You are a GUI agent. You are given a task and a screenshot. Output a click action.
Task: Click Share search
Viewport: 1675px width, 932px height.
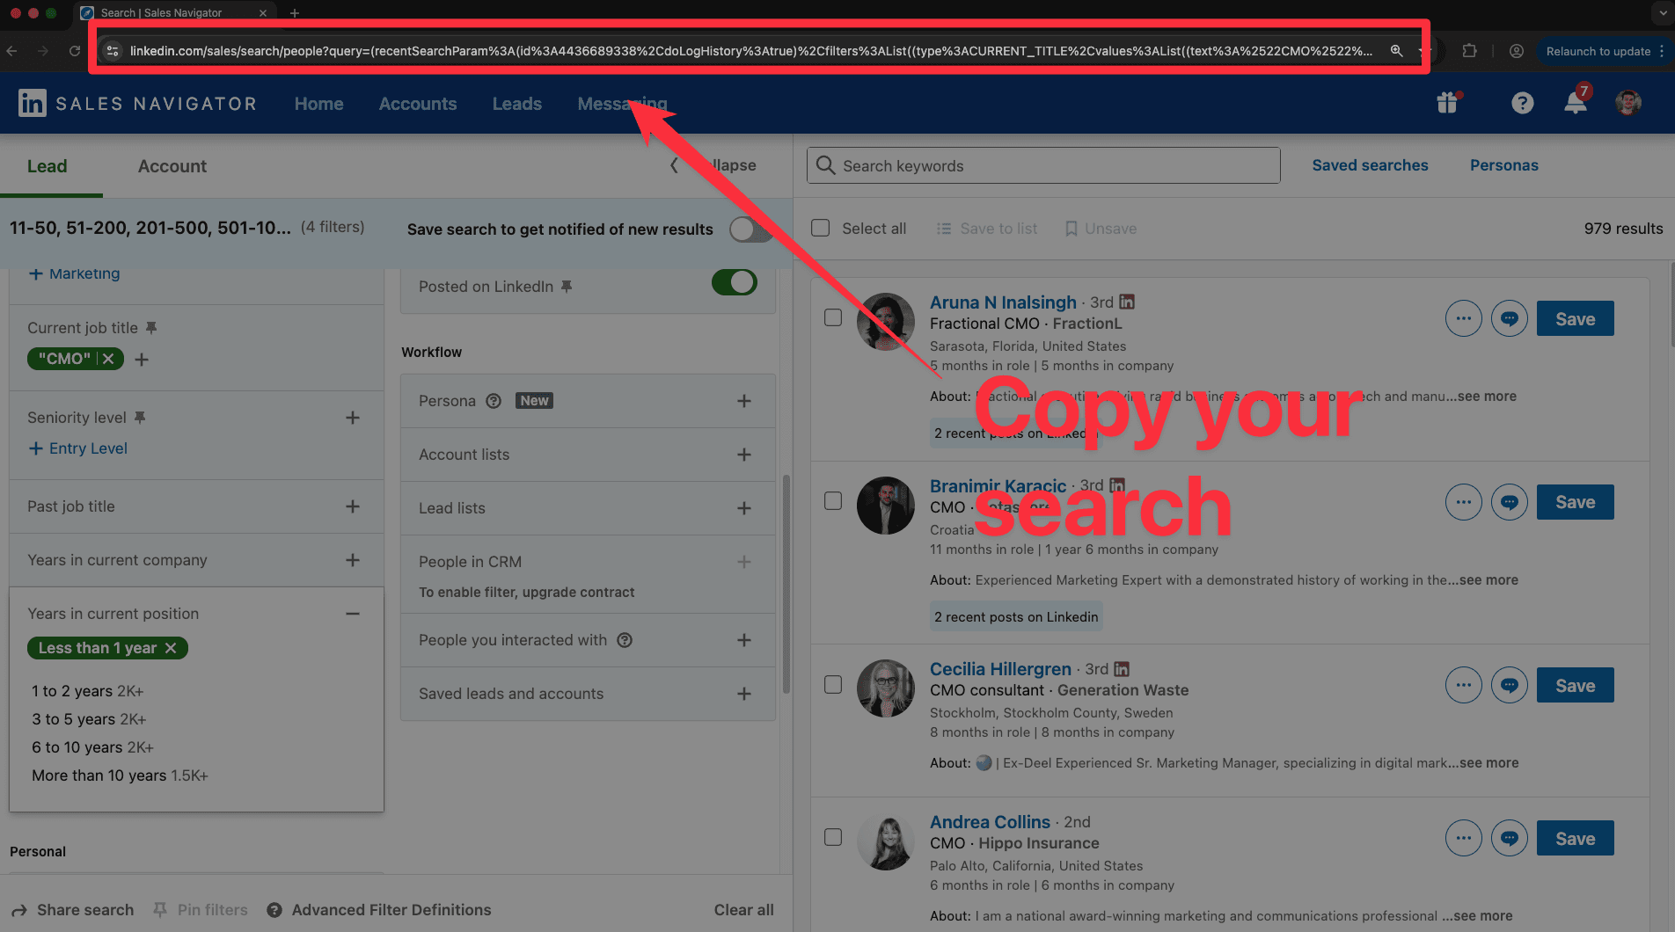[x=73, y=910]
